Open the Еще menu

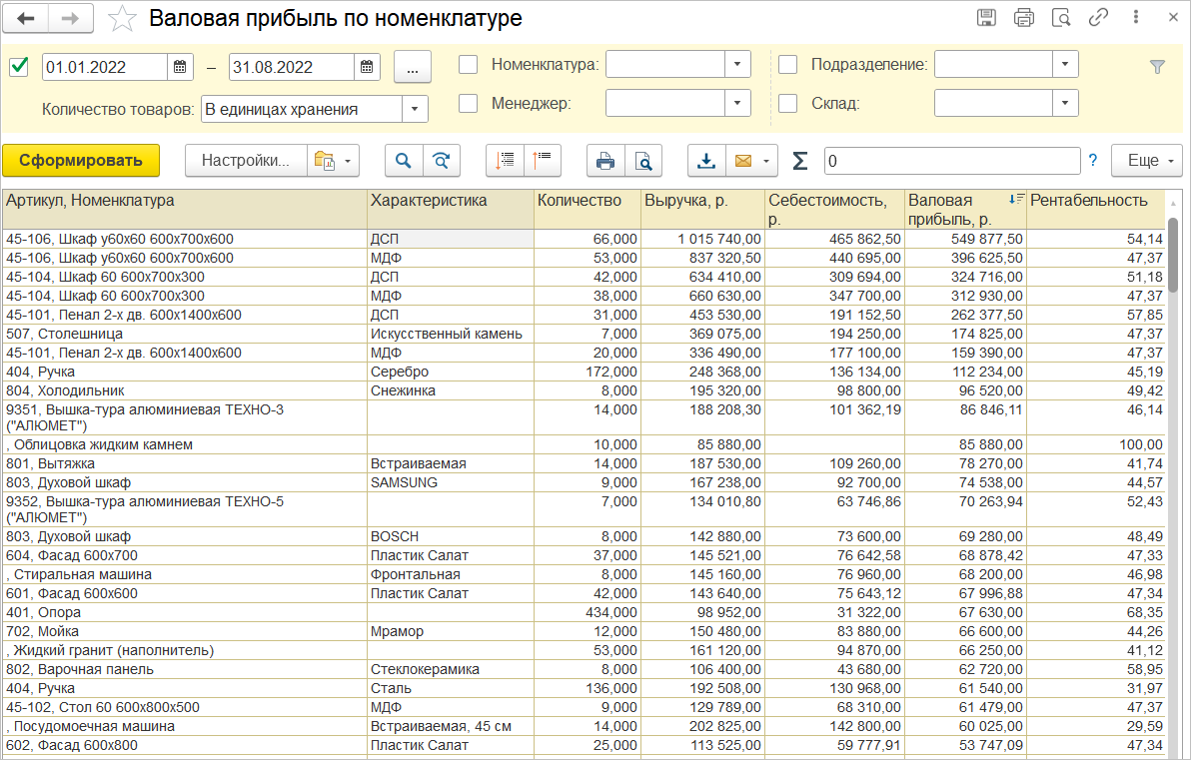click(x=1146, y=161)
